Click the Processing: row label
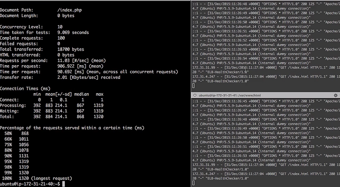 coord(13,105)
